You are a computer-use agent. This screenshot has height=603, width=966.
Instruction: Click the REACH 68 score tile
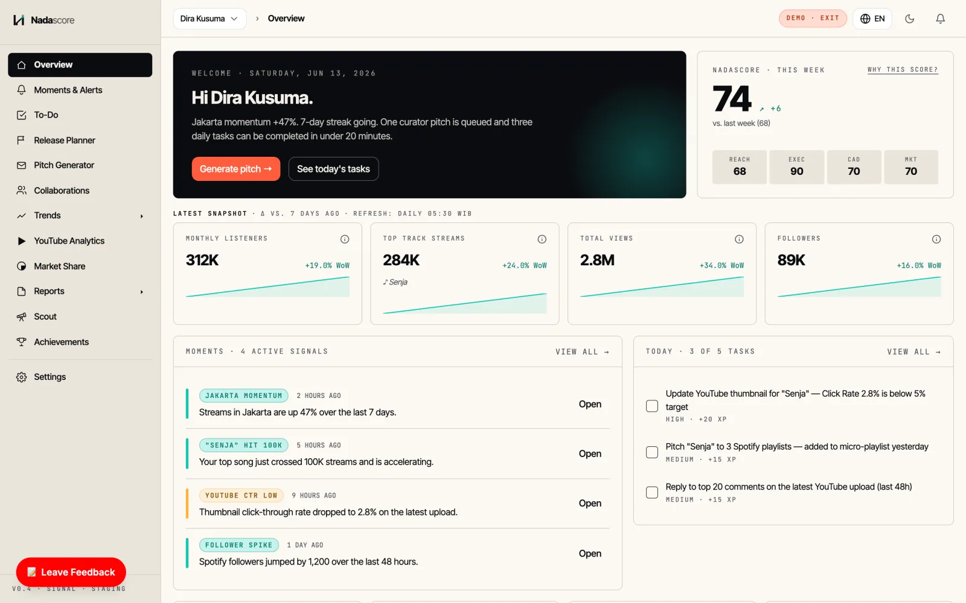click(x=740, y=167)
